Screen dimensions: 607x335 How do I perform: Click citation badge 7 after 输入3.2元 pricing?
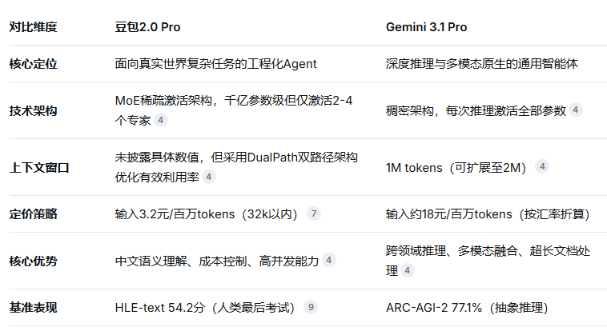coord(314,213)
